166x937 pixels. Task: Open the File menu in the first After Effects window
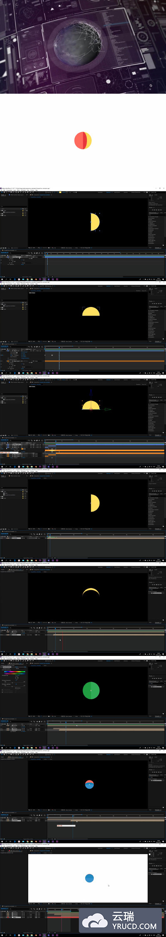coord(1,190)
